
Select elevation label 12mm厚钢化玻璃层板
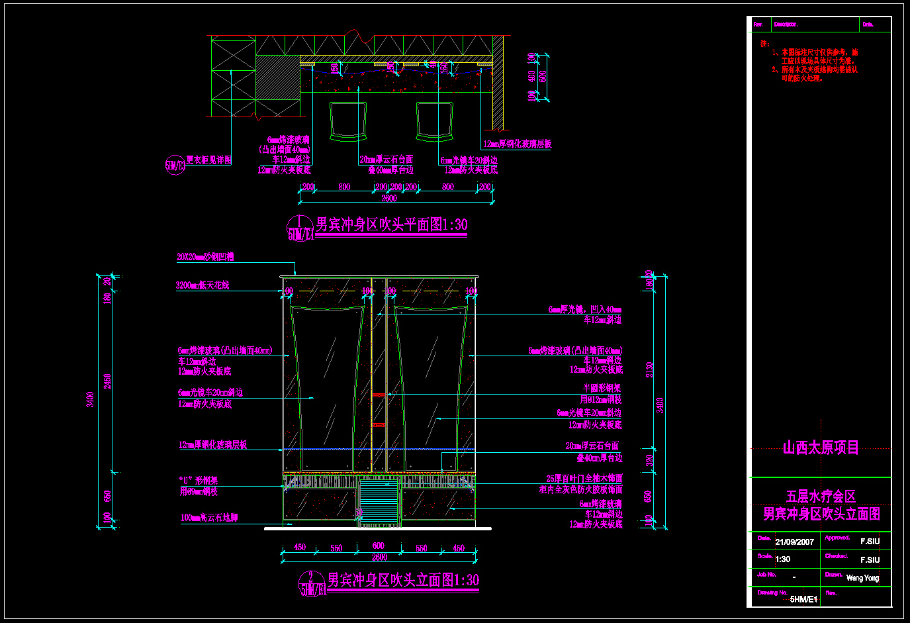pos(213,445)
